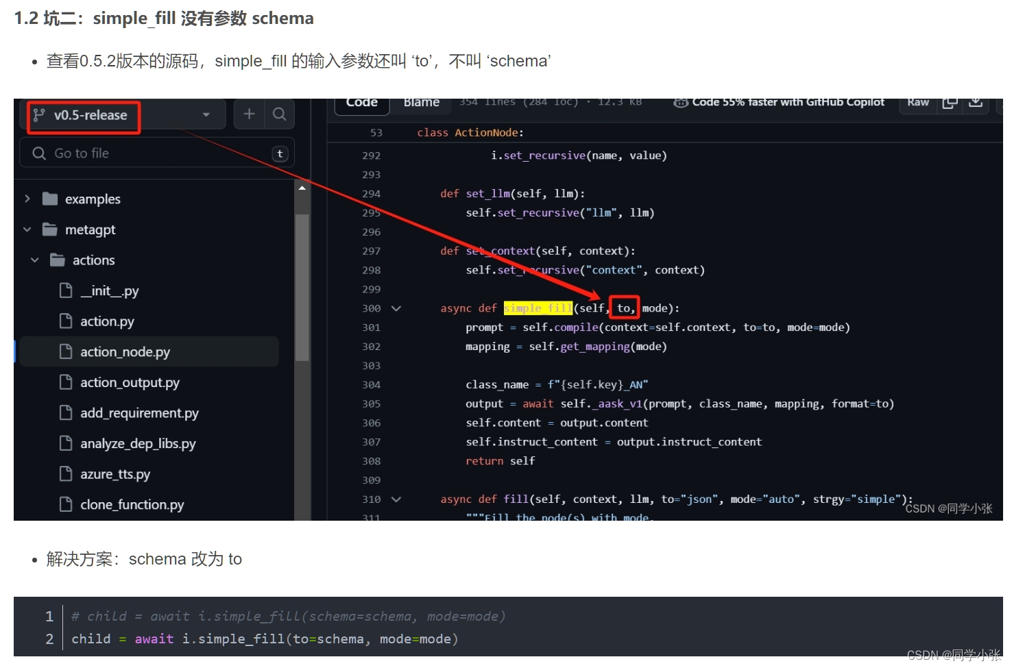Image resolution: width=1012 pixels, height=668 pixels.
Task: Click the search magnifier button beside plus
Action: pos(279,114)
